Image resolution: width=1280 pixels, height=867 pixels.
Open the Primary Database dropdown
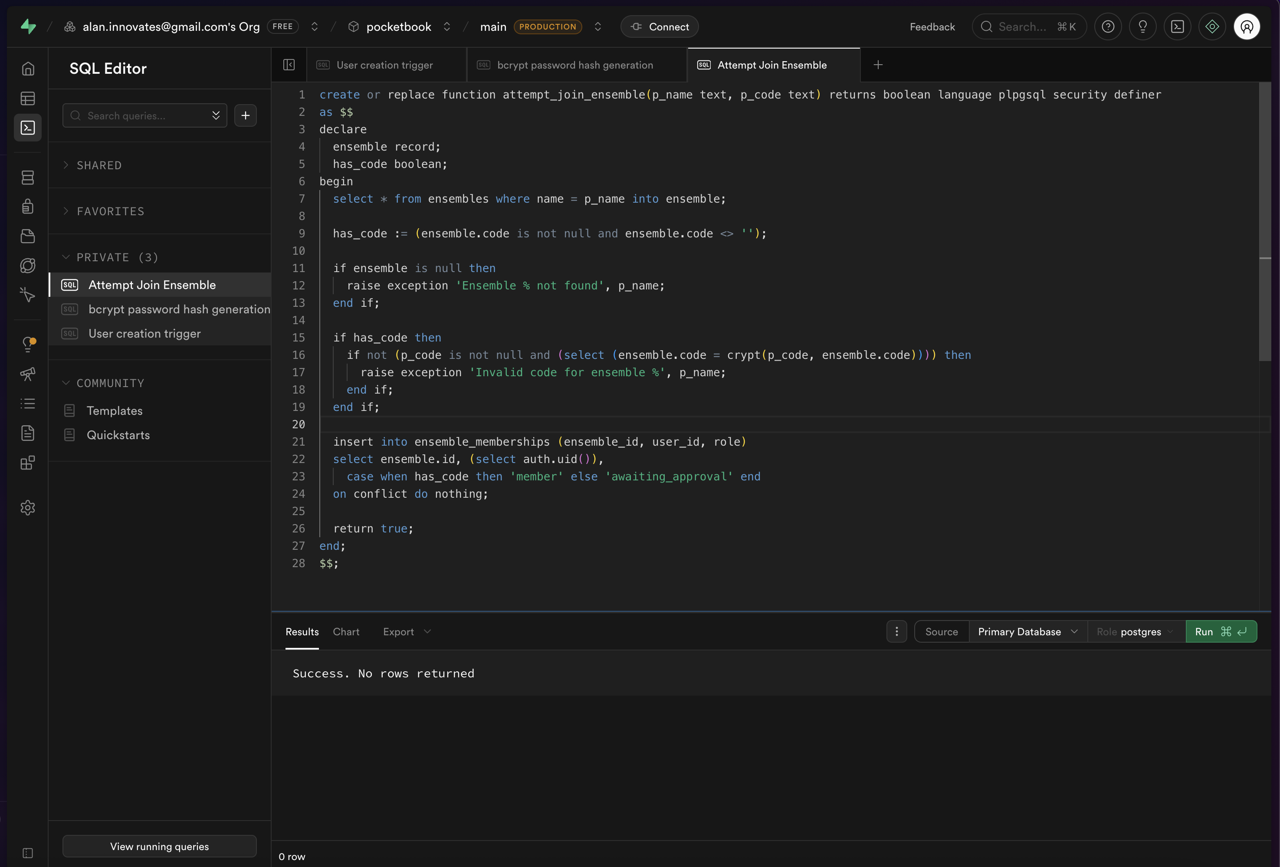1027,632
